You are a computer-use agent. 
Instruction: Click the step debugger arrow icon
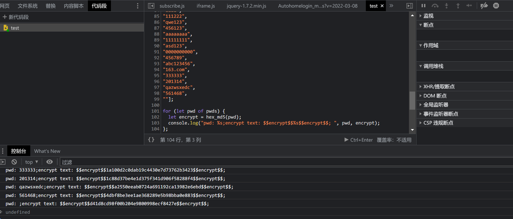point(469,6)
